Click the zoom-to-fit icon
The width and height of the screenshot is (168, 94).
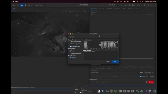(x=128, y=91)
